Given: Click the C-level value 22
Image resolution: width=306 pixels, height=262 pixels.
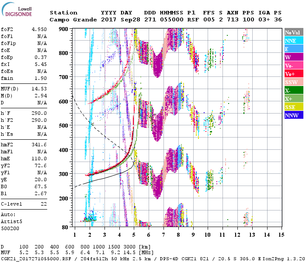Looking at the screenshot, I should tap(43, 204).
